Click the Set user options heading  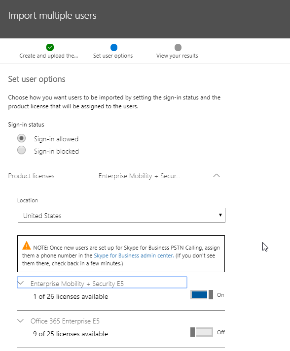pyautogui.click(x=37, y=79)
